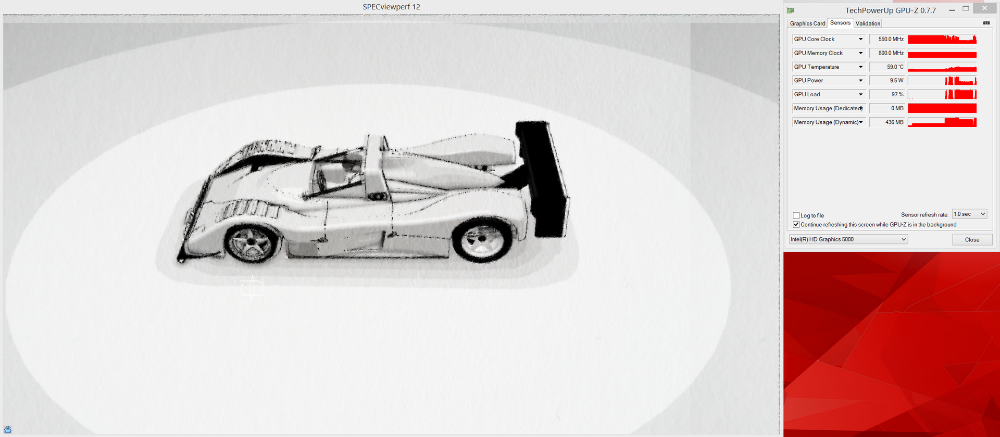Enable the Log to file checkbox
1000x437 pixels.
click(x=796, y=215)
